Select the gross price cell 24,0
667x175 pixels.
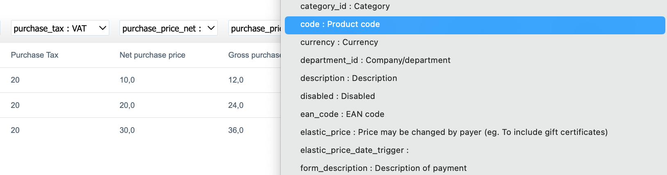click(x=236, y=105)
